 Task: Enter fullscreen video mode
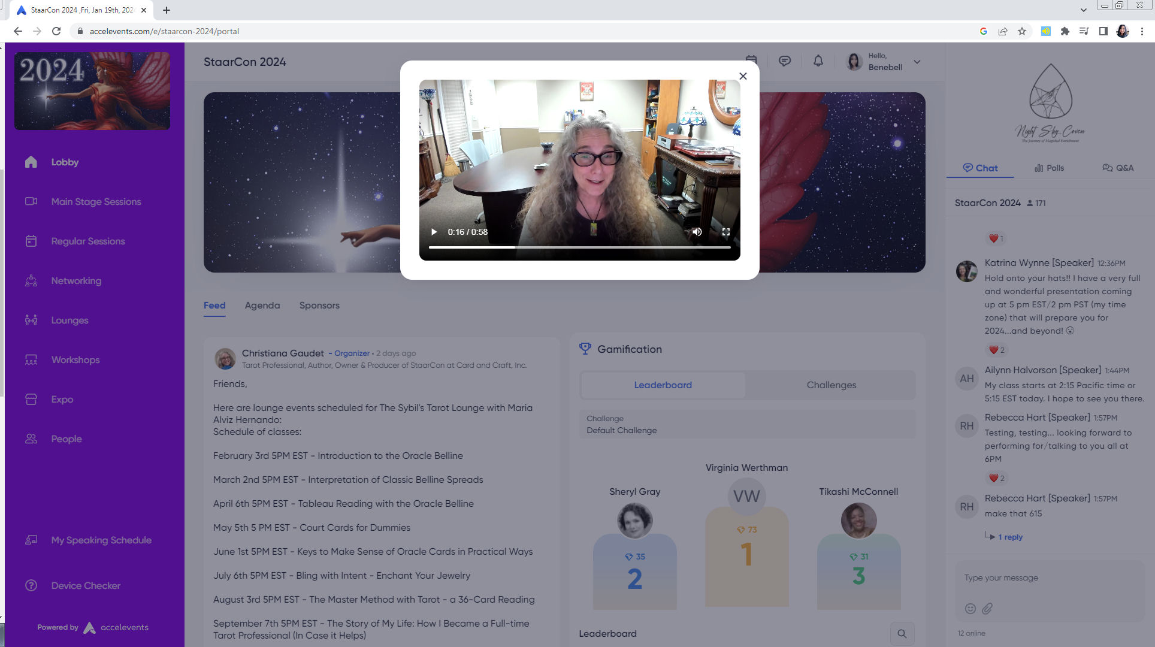(x=725, y=232)
